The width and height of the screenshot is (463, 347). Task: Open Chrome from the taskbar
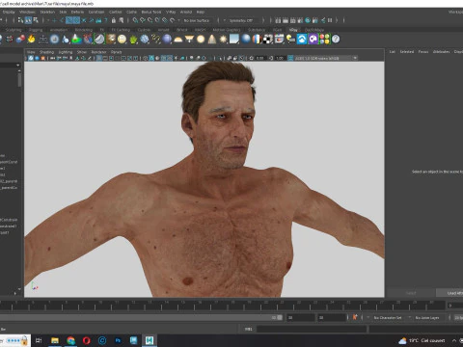point(70,340)
